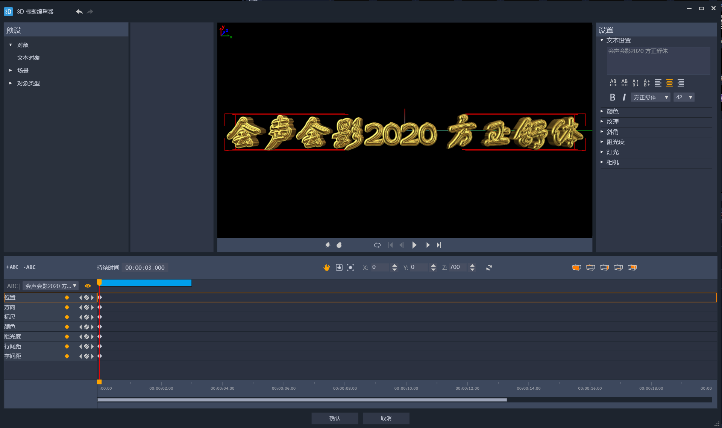722x428 pixels.
Task: Align the text left
Action: tap(658, 83)
